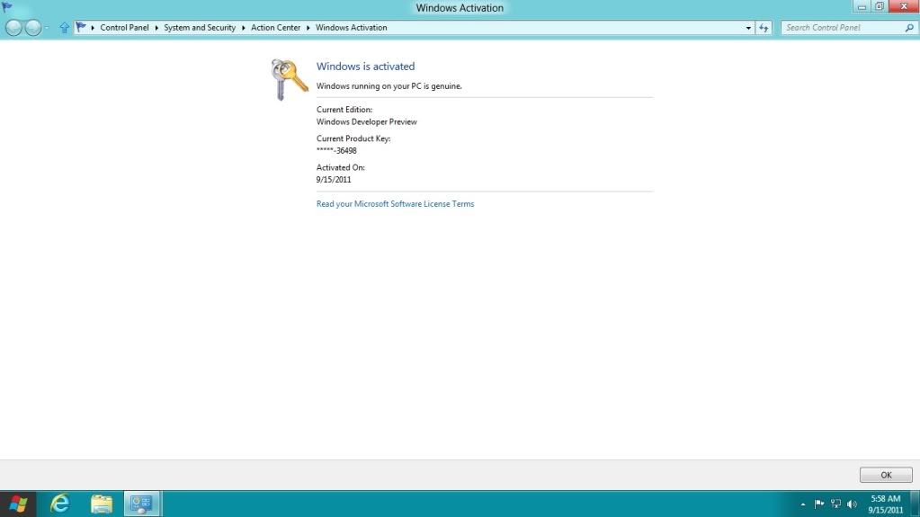Launch Internet Explorer from the taskbar

click(60, 504)
